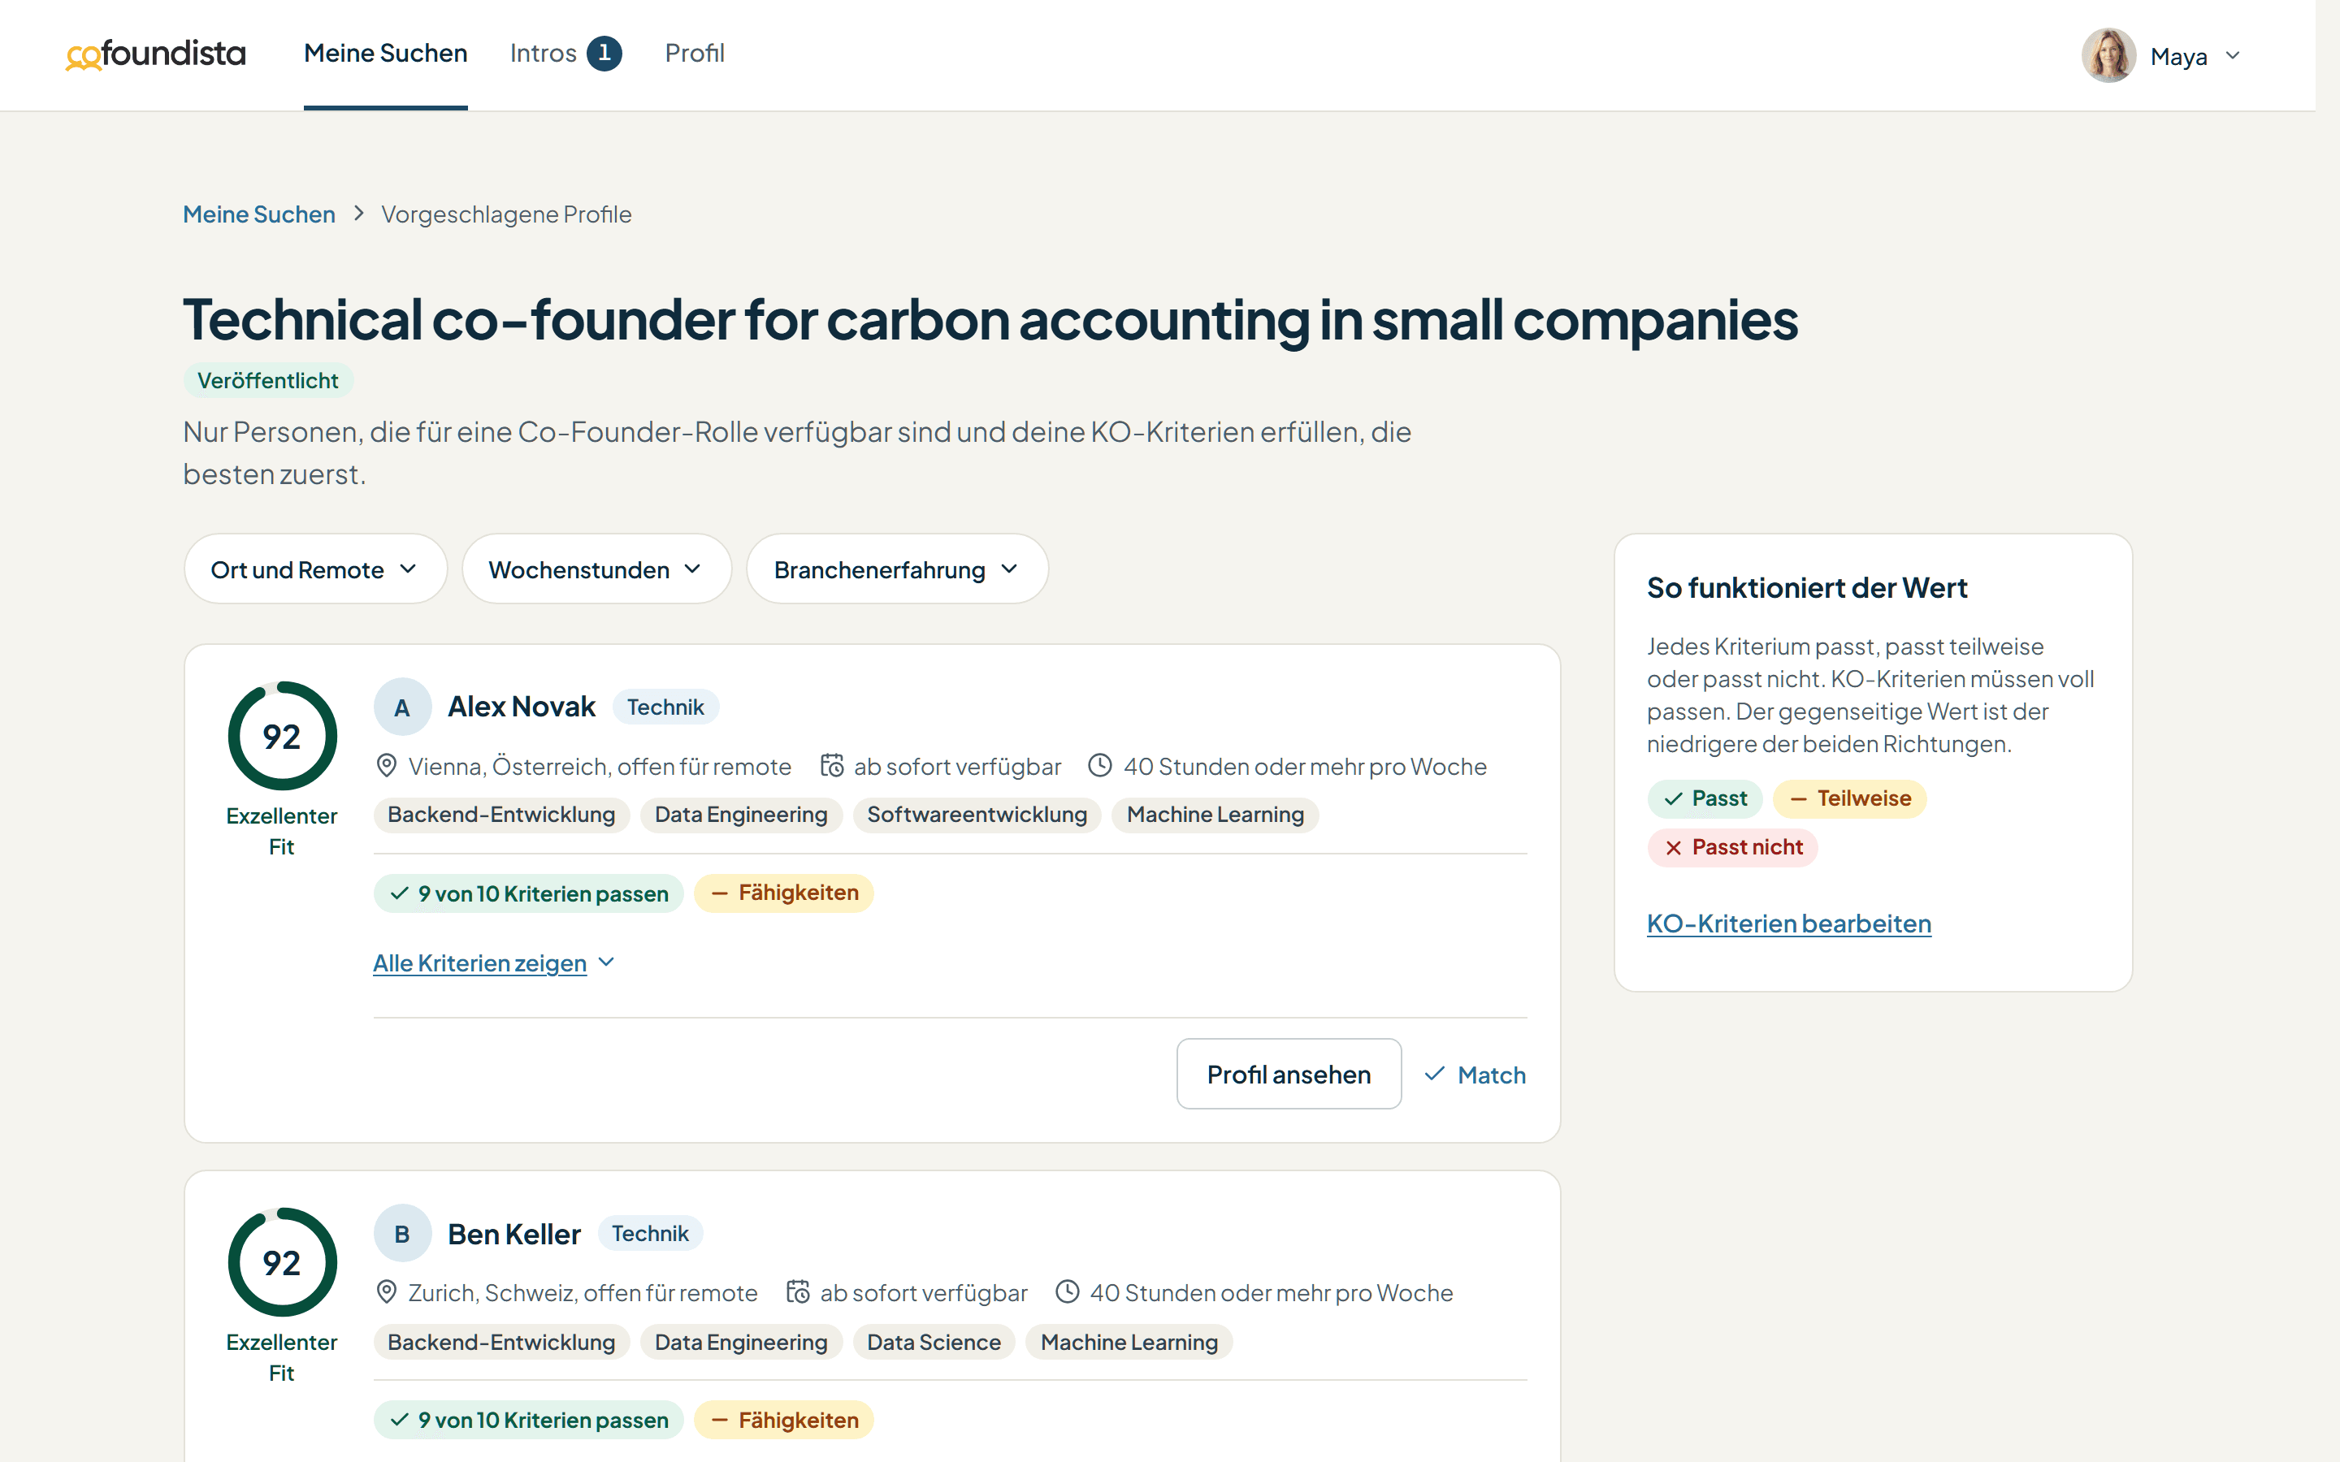2340x1462 pixels.
Task: Select Ben Keller's Data Science tag
Action: pyautogui.click(x=933, y=1341)
